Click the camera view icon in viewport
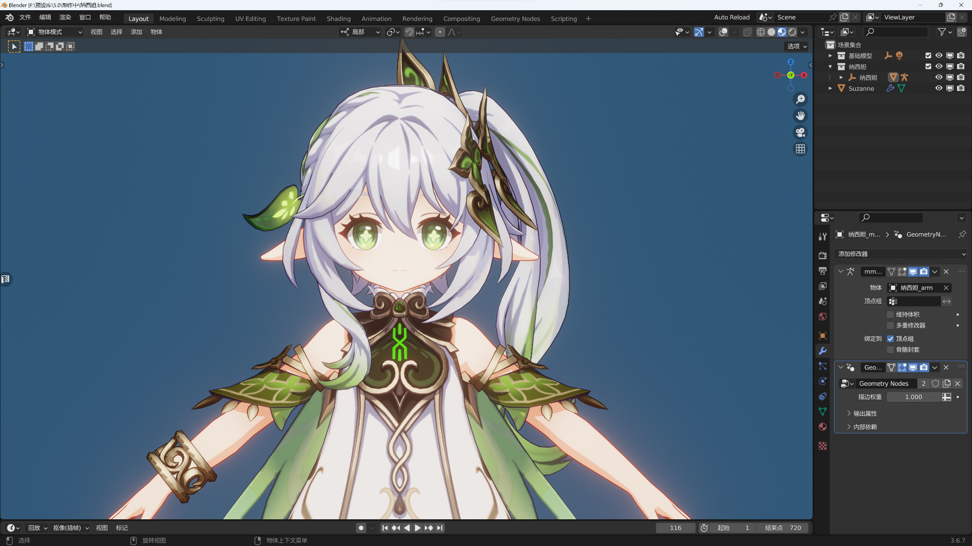This screenshot has height=546, width=972. click(800, 132)
